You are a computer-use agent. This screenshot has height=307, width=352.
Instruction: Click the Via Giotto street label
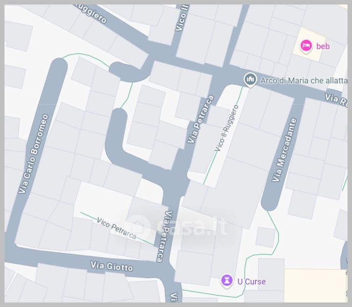click(x=112, y=267)
